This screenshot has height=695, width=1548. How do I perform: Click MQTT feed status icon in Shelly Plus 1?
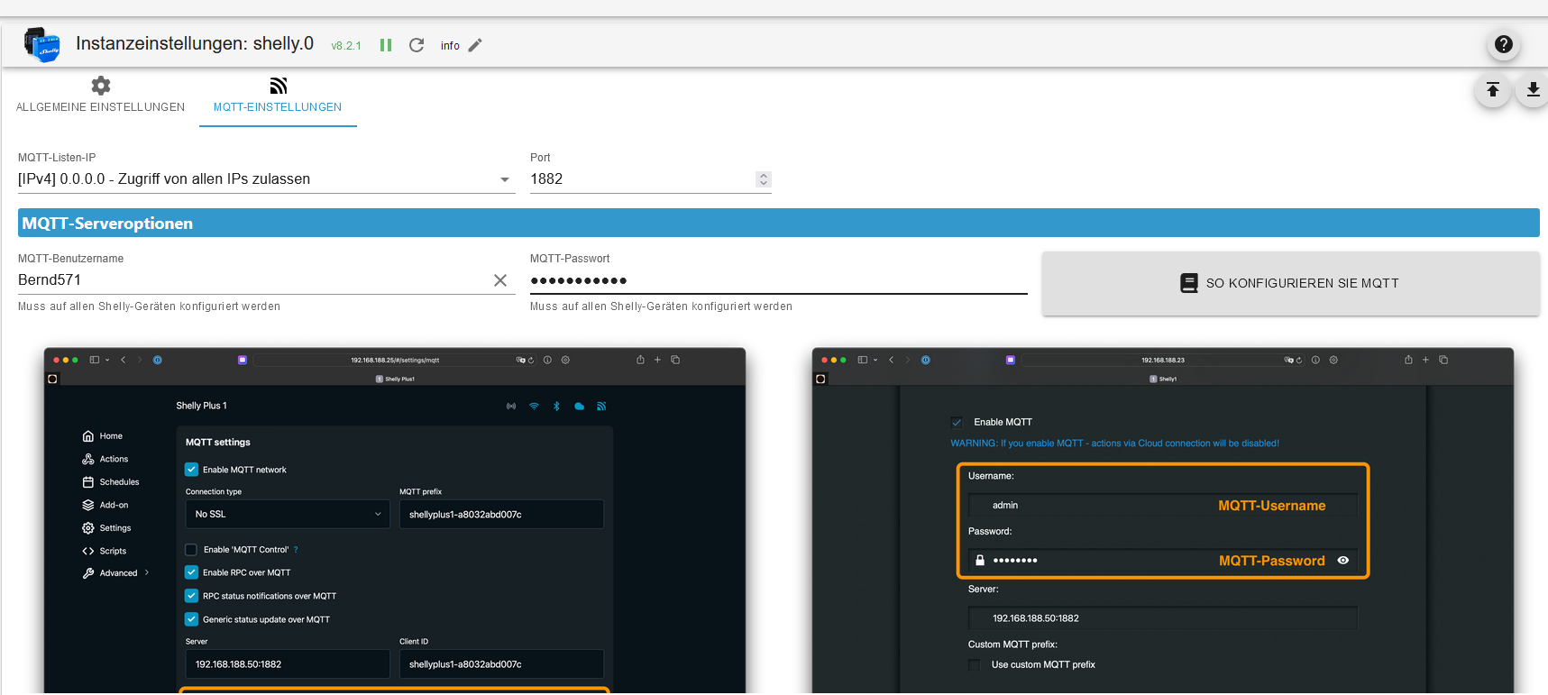pos(601,407)
